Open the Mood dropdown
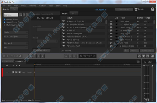Screen dimensions: 157x103 pos(47,41)
